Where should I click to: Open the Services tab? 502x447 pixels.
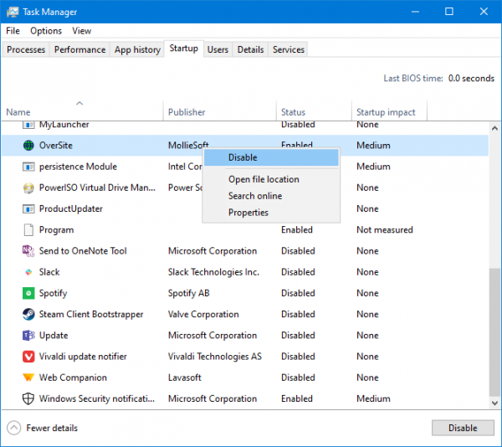[x=289, y=49]
